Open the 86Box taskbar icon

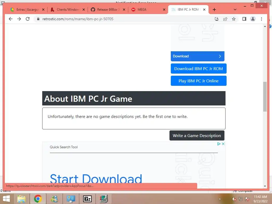104,199
